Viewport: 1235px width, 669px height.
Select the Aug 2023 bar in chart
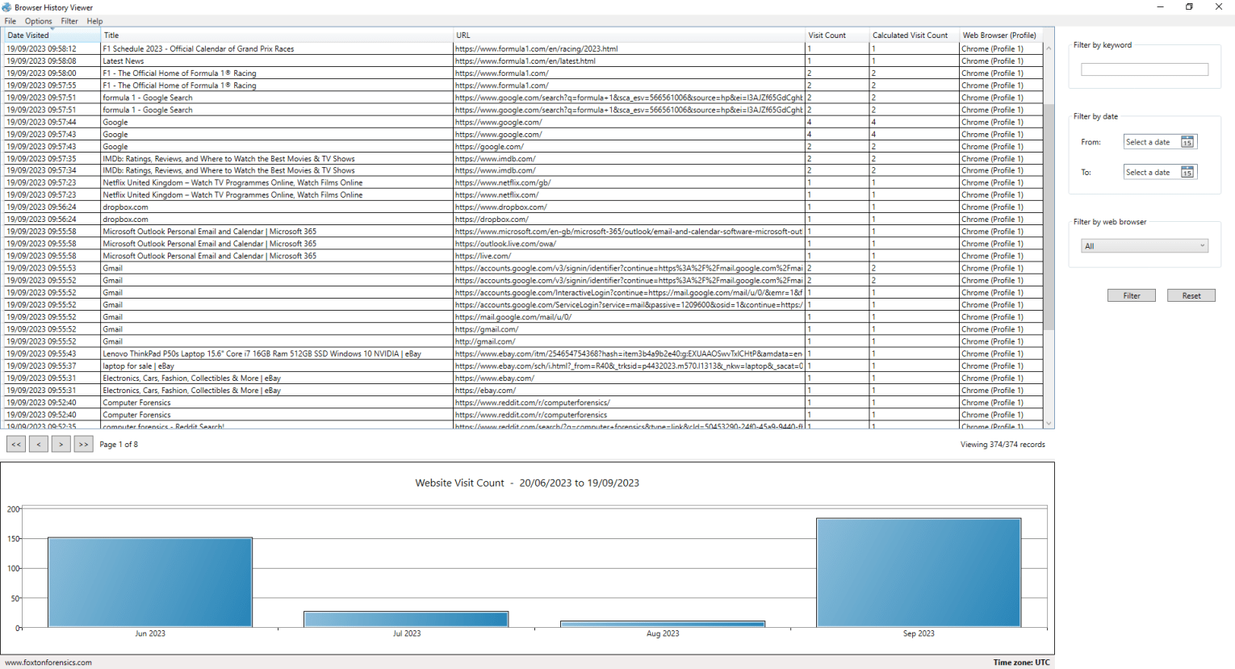coord(663,624)
